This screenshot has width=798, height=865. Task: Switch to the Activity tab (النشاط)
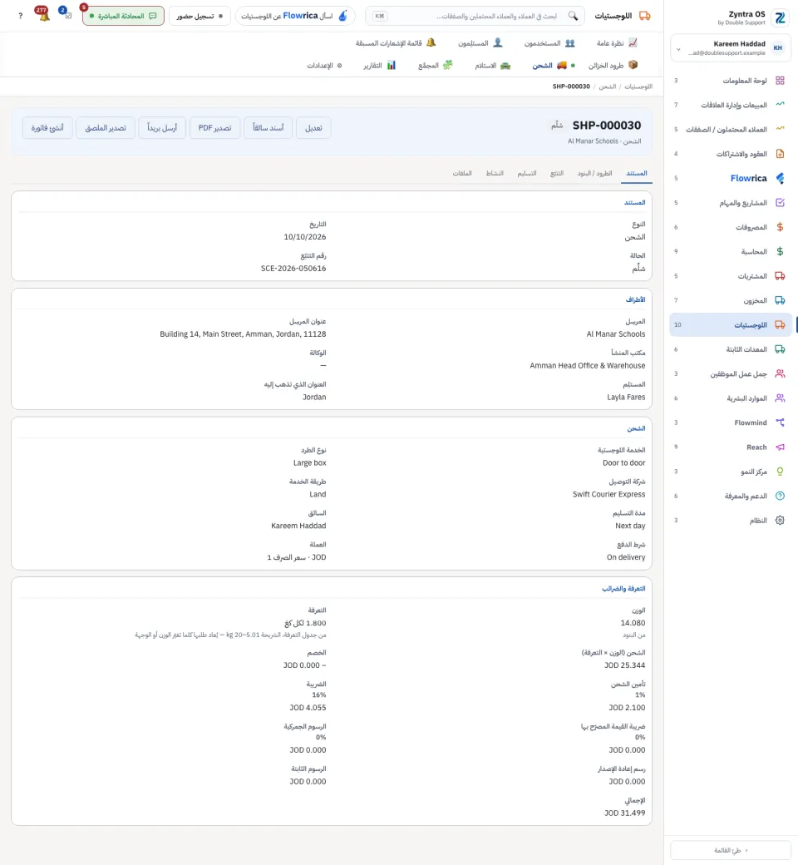coord(494,173)
